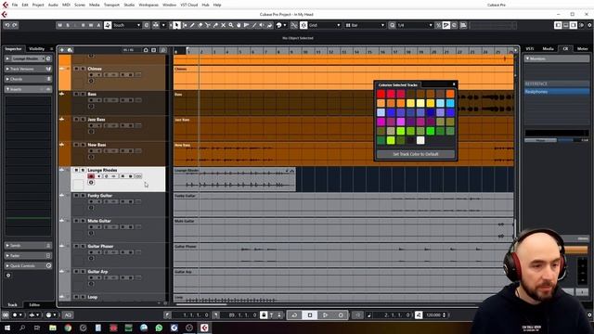Image resolution: width=594 pixels, height=334 pixels.
Task: Click Set Track Color to Default button
Action: pos(416,154)
